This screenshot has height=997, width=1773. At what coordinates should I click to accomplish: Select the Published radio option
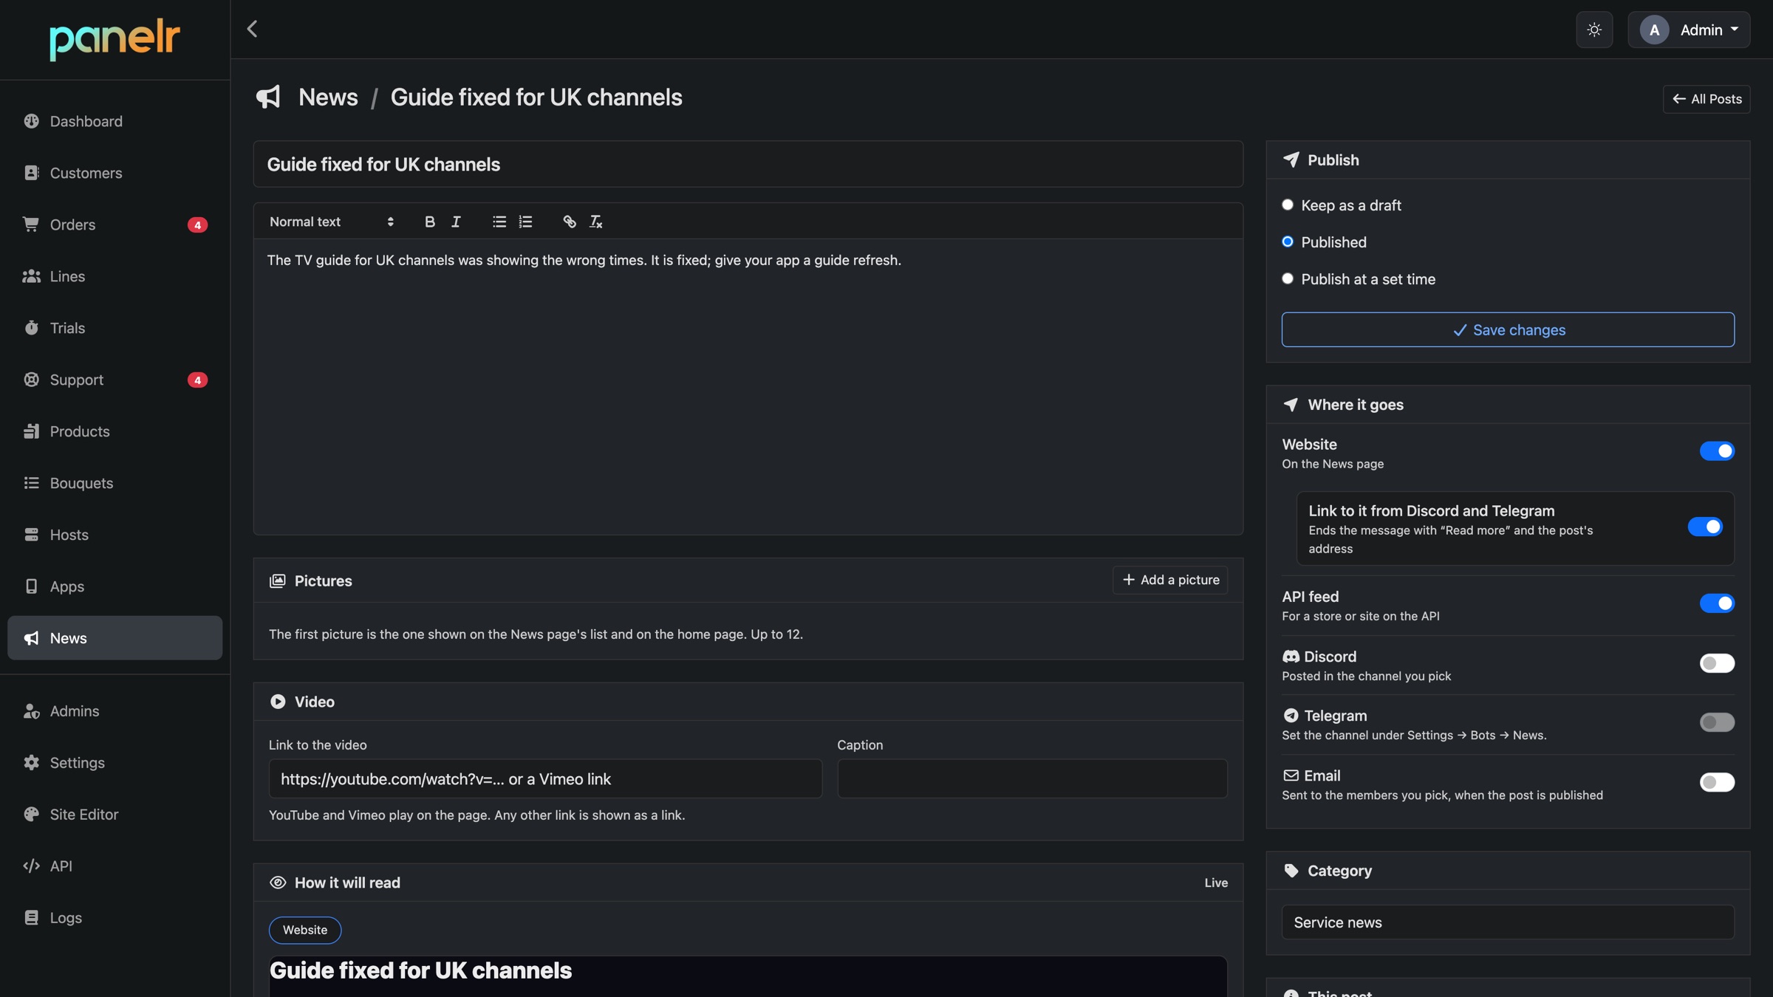point(1288,241)
